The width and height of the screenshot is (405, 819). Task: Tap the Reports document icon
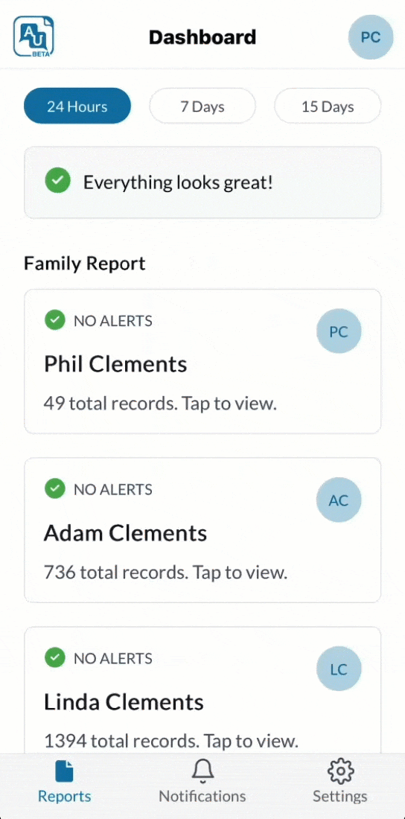coord(64,771)
